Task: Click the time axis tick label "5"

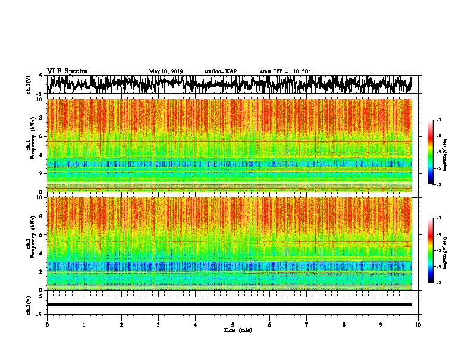Action: (233, 325)
